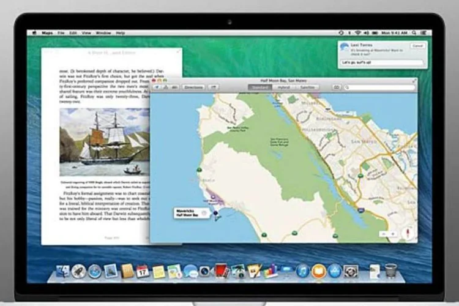The height and width of the screenshot is (306, 459).
Task: Click the Maps icon in the Dock
Action: tap(175, 272)
